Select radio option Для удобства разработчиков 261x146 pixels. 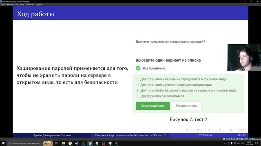[x=137, y=96]
